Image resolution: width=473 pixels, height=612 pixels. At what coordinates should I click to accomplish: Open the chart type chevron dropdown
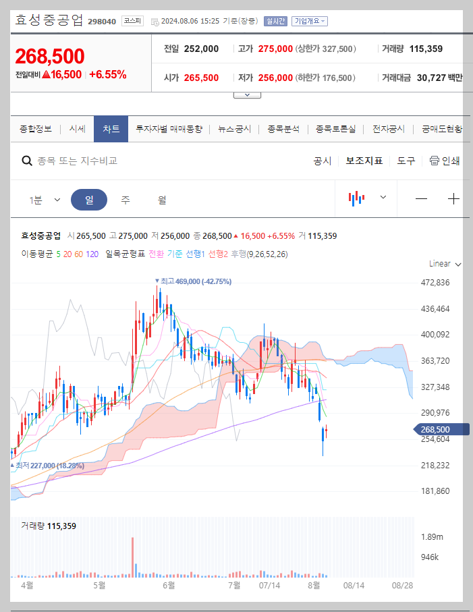382,199
